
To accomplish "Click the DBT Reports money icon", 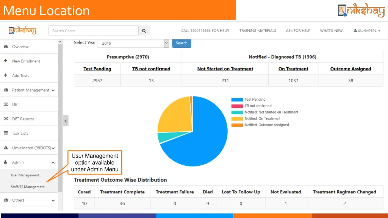I will click(x=6, y=118).
